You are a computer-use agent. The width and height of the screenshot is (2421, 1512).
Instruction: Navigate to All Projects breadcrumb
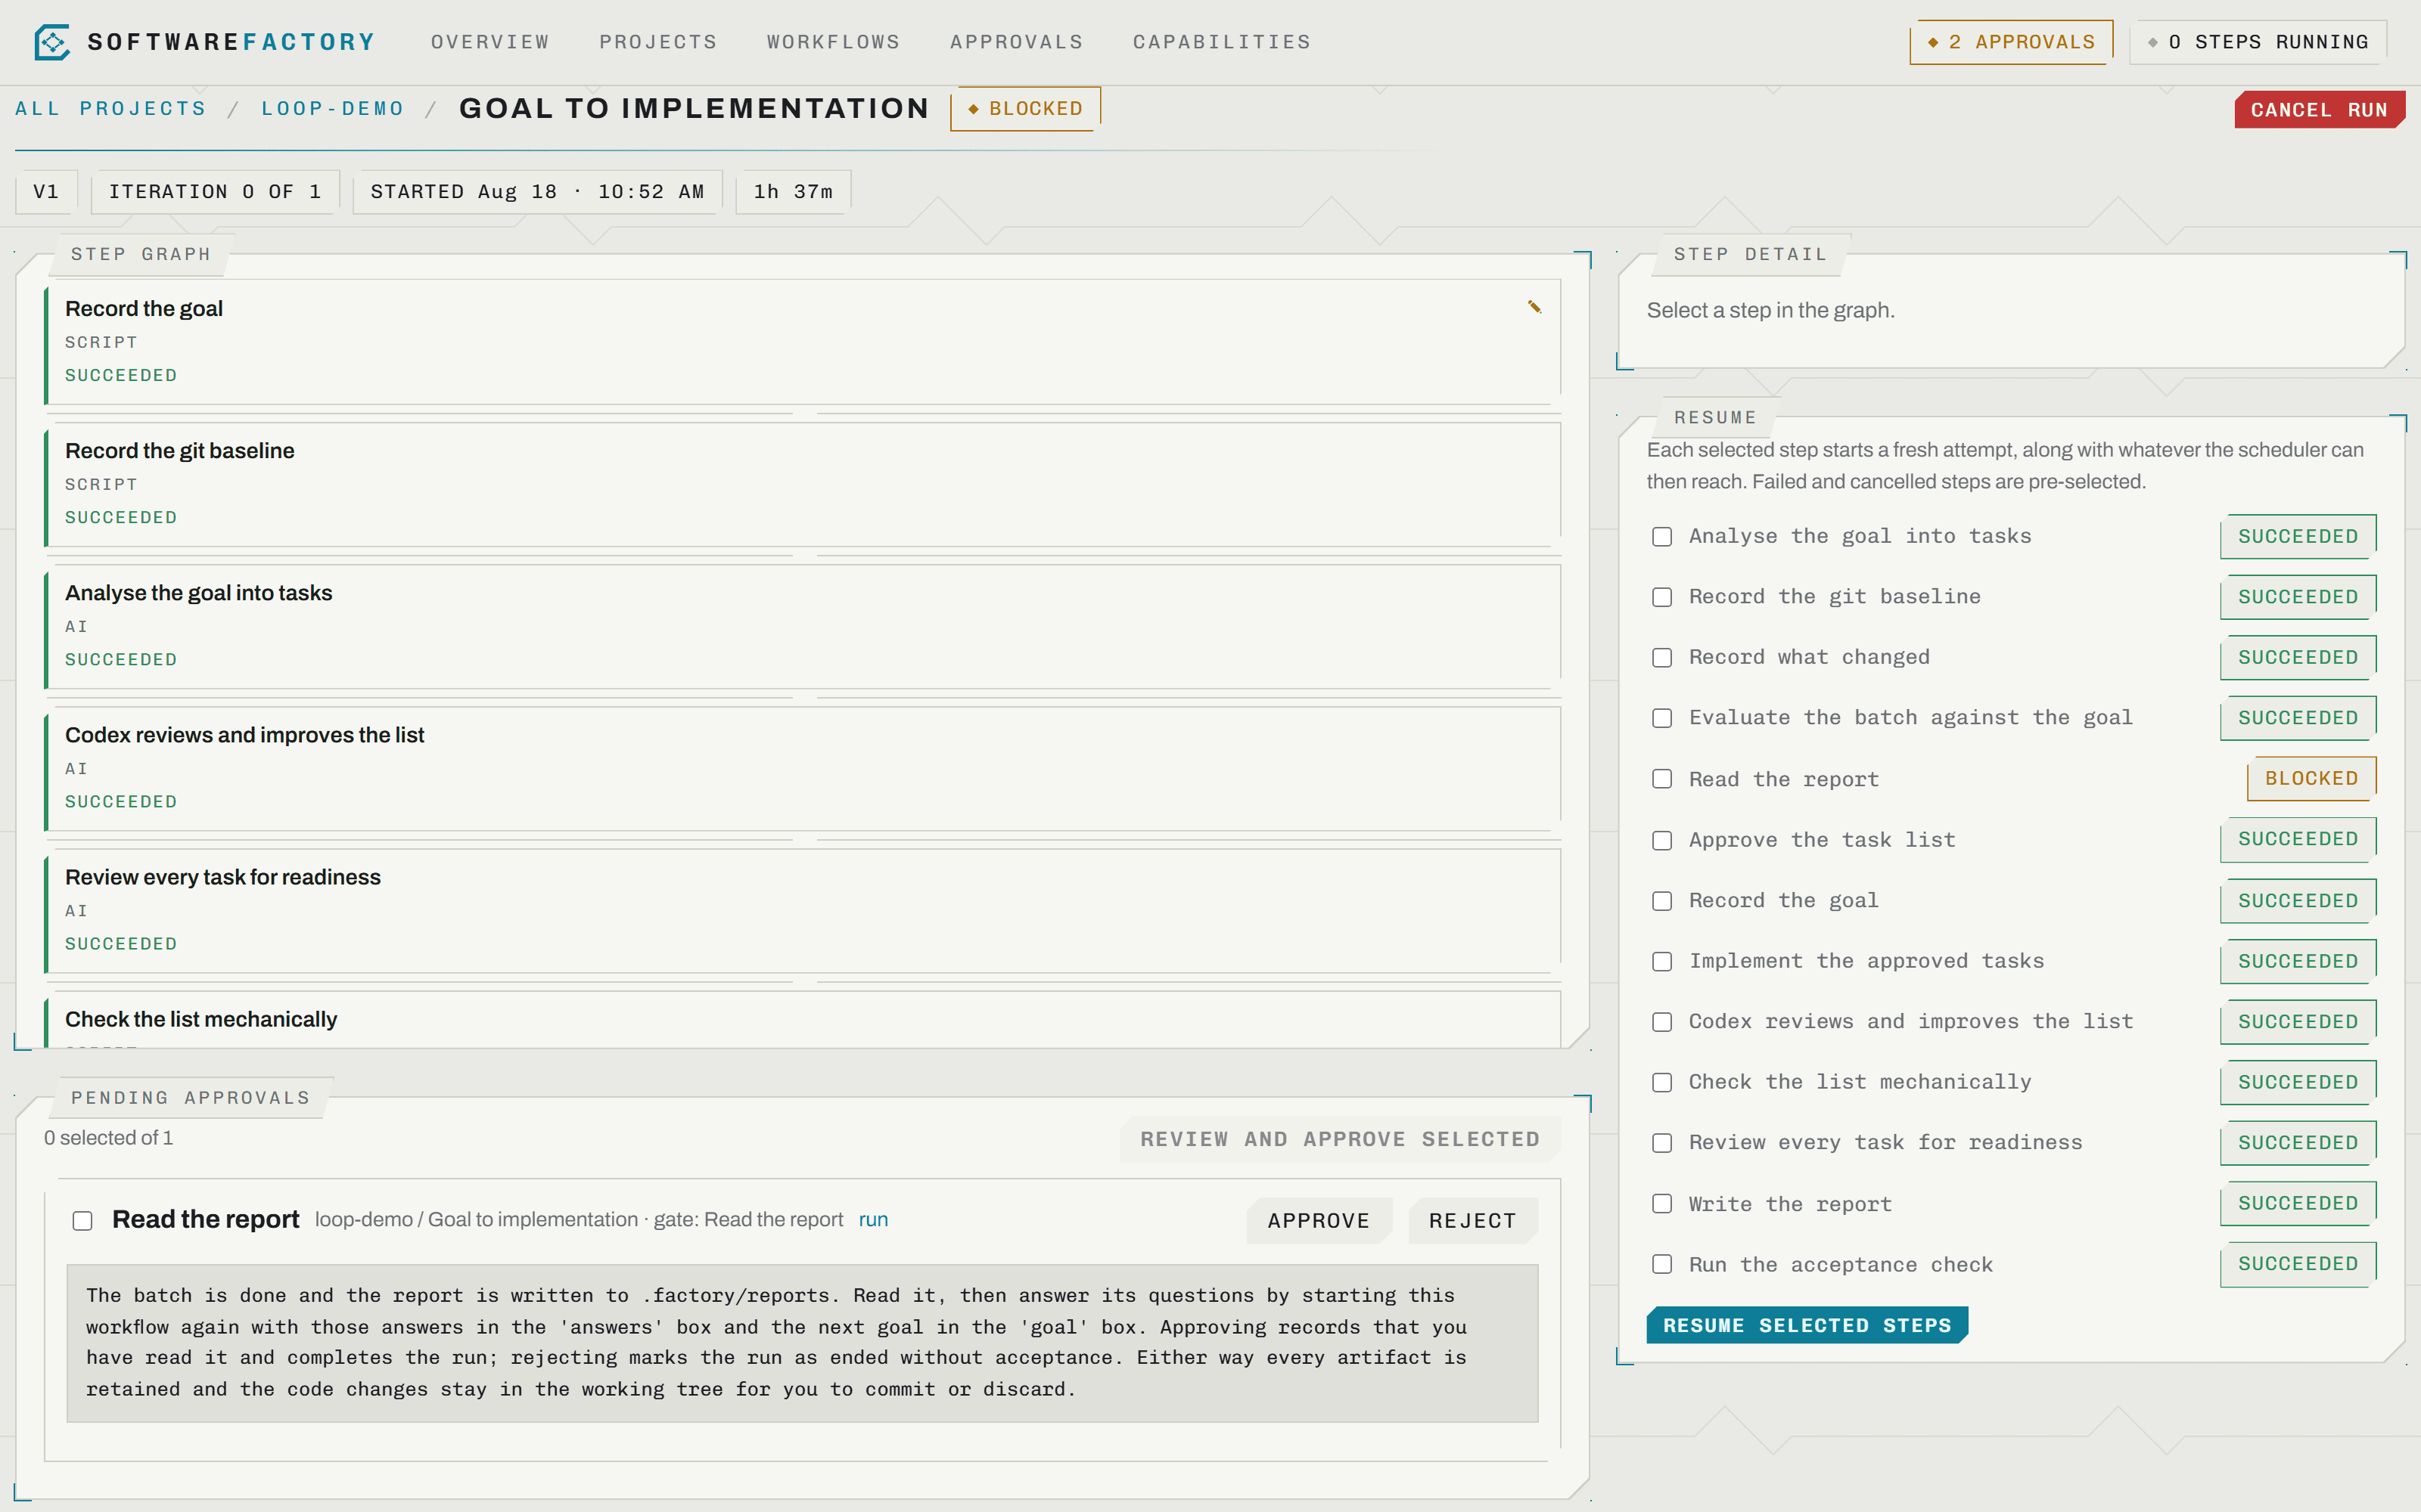click(110, 108)
